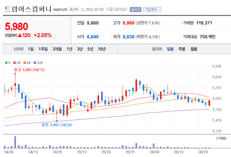Select the 3년 line chart period
The width and height of the screenshot is (231, 157).
pyautogui.click(x=80, y=49)
